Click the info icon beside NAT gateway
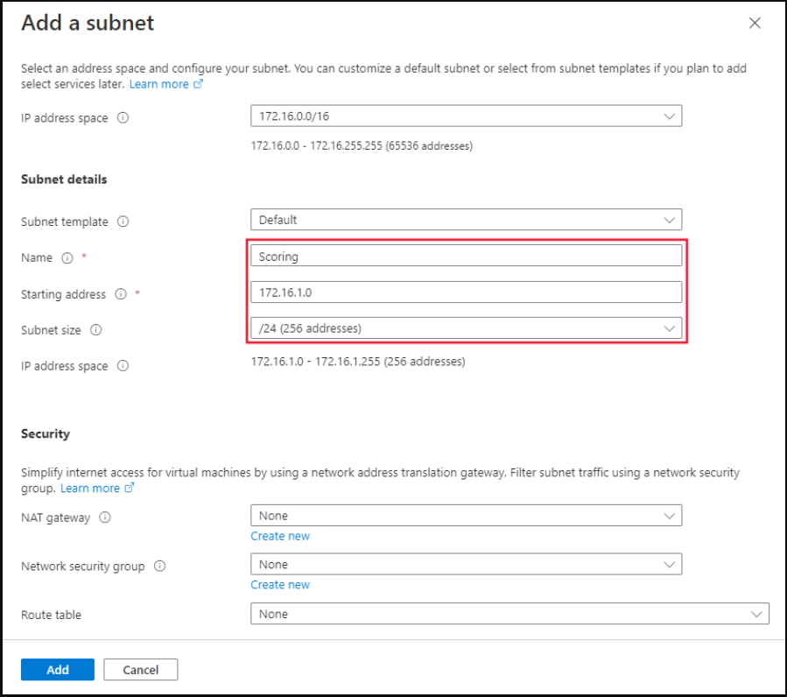This screenshot has height=697, width=787. coord(105,517)
